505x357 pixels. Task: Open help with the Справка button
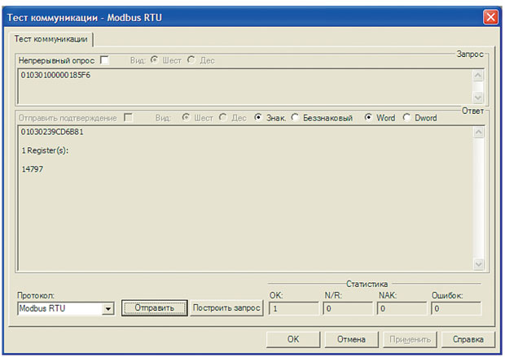coord(468,340)
